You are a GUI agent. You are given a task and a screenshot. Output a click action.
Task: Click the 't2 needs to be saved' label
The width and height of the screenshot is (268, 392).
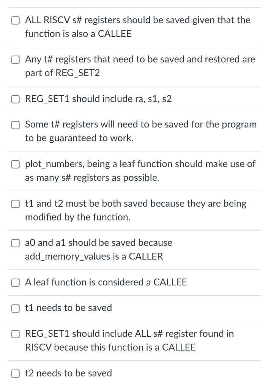[68, 373]
